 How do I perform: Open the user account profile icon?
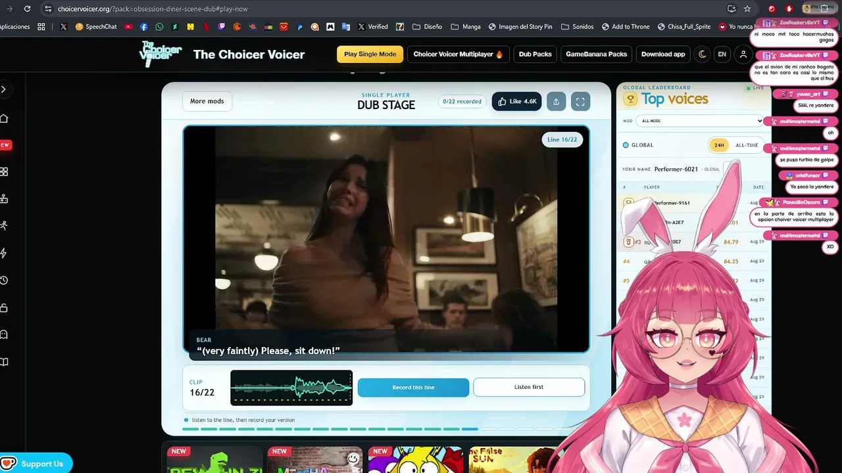click(x=743, y=54)
